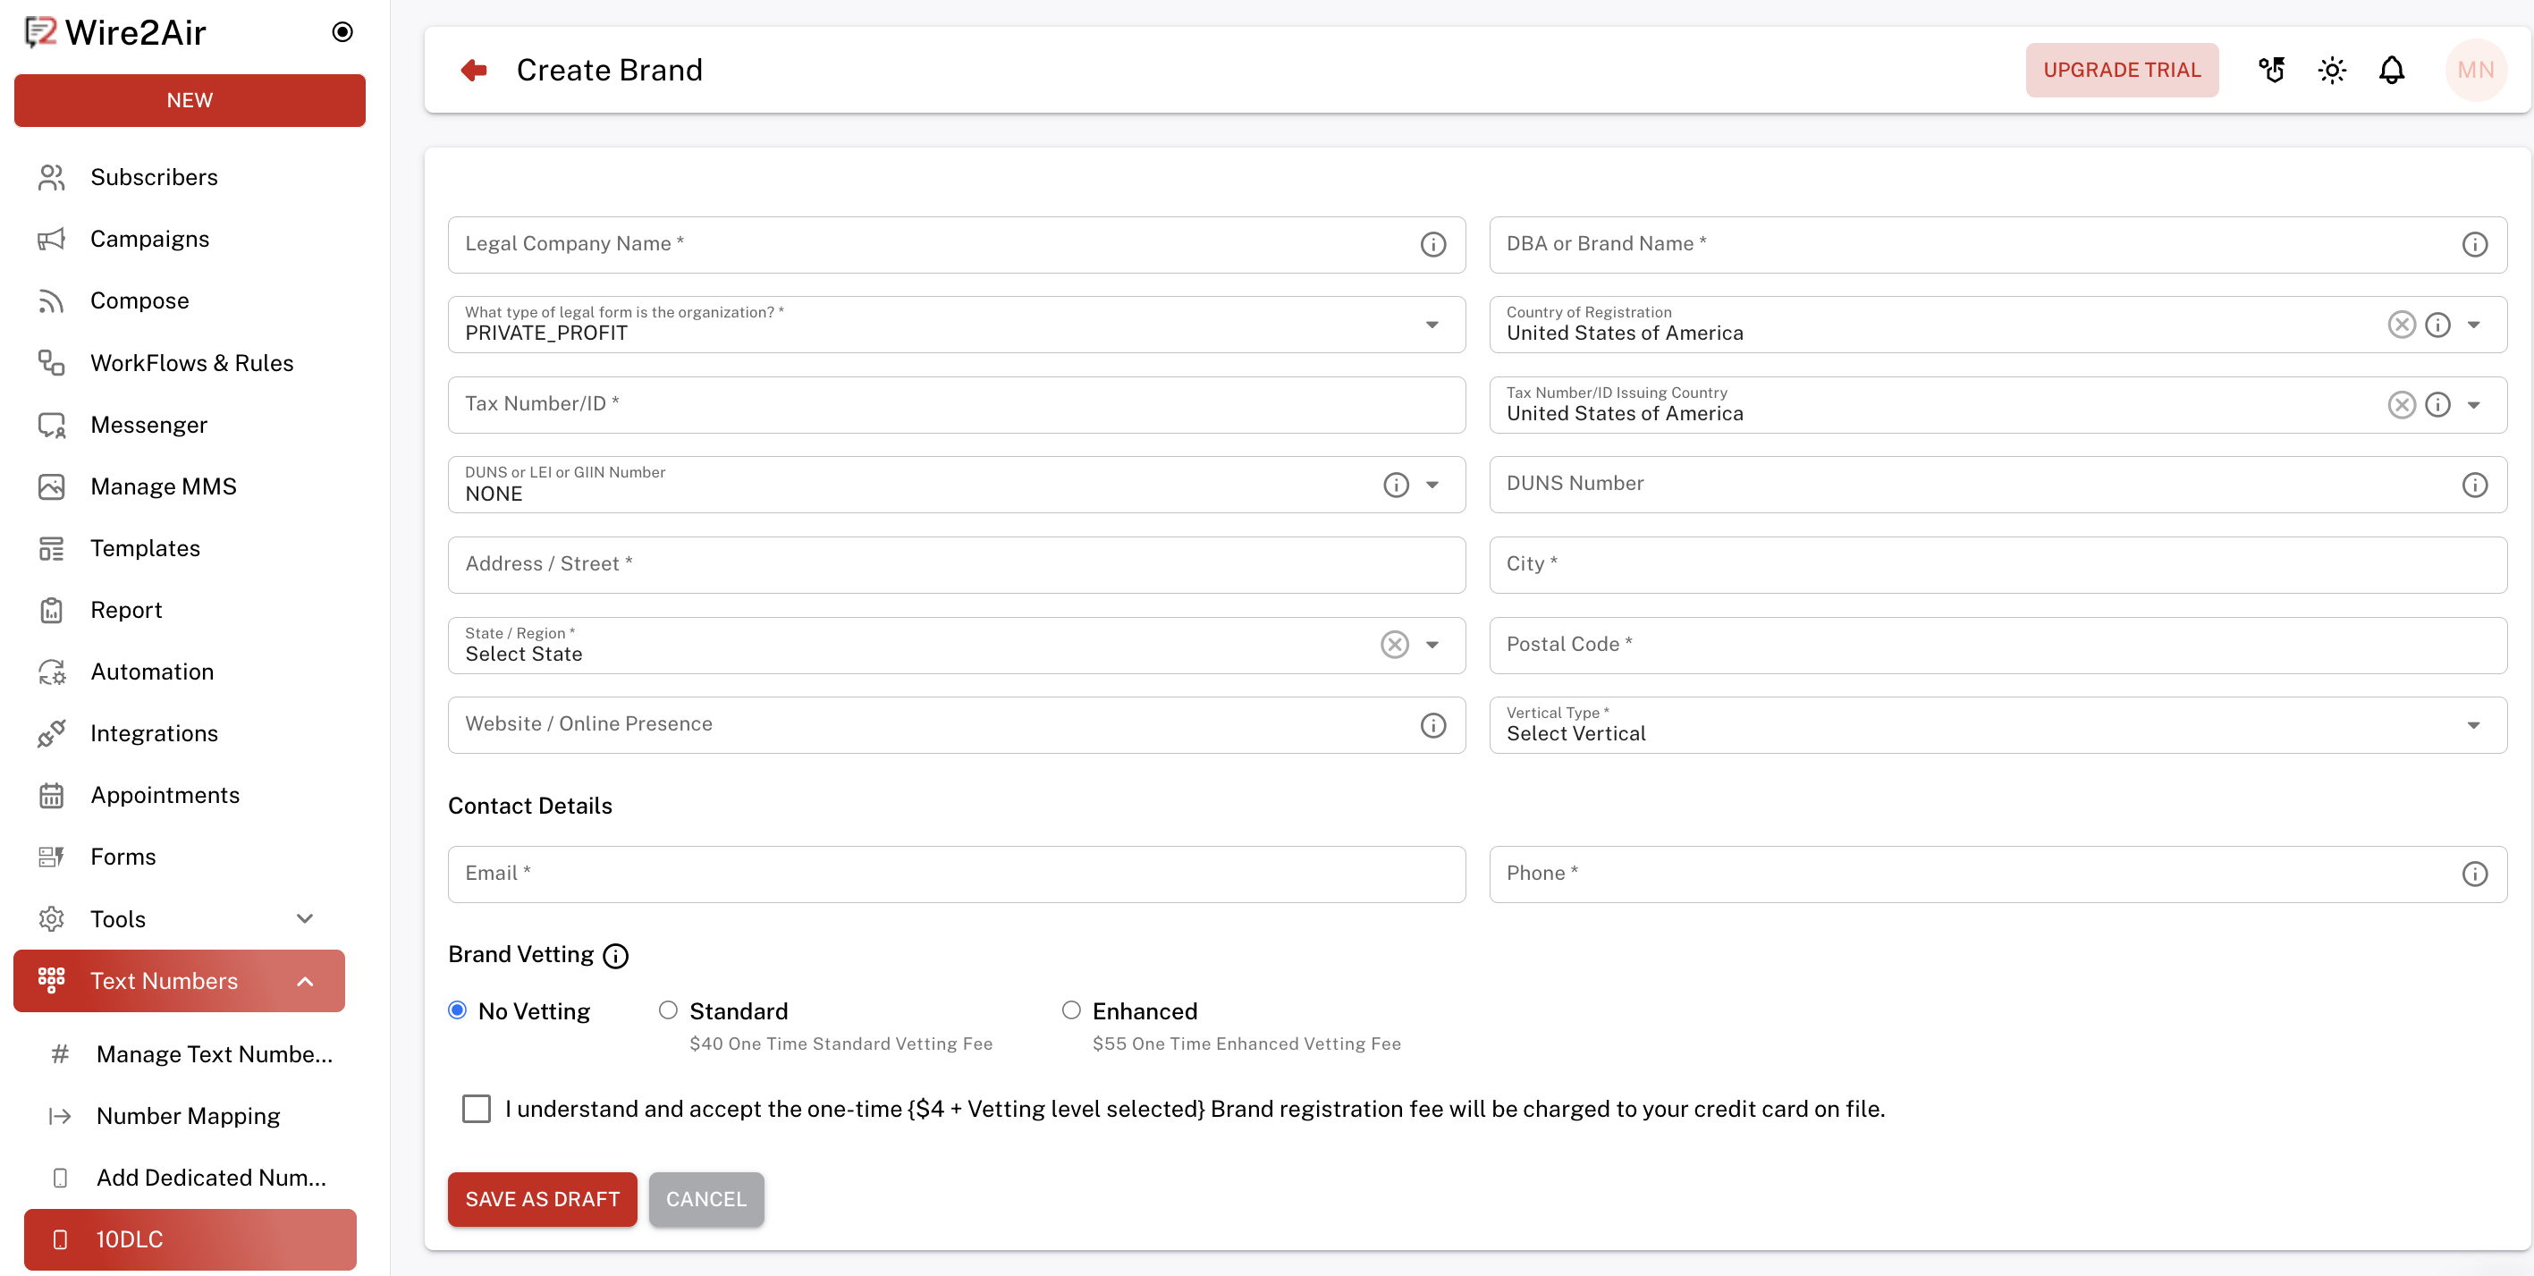Expand the Vertical Type dropdown
2534x1276 pixels.
(2473, 725)
